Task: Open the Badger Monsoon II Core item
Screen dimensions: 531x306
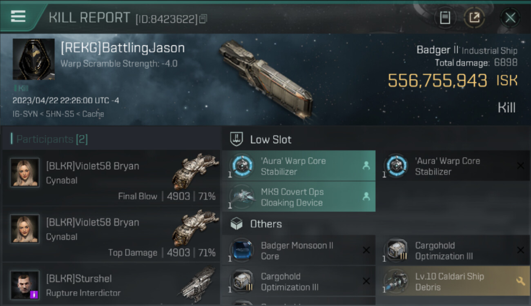Action: click(x=299, y=251)
